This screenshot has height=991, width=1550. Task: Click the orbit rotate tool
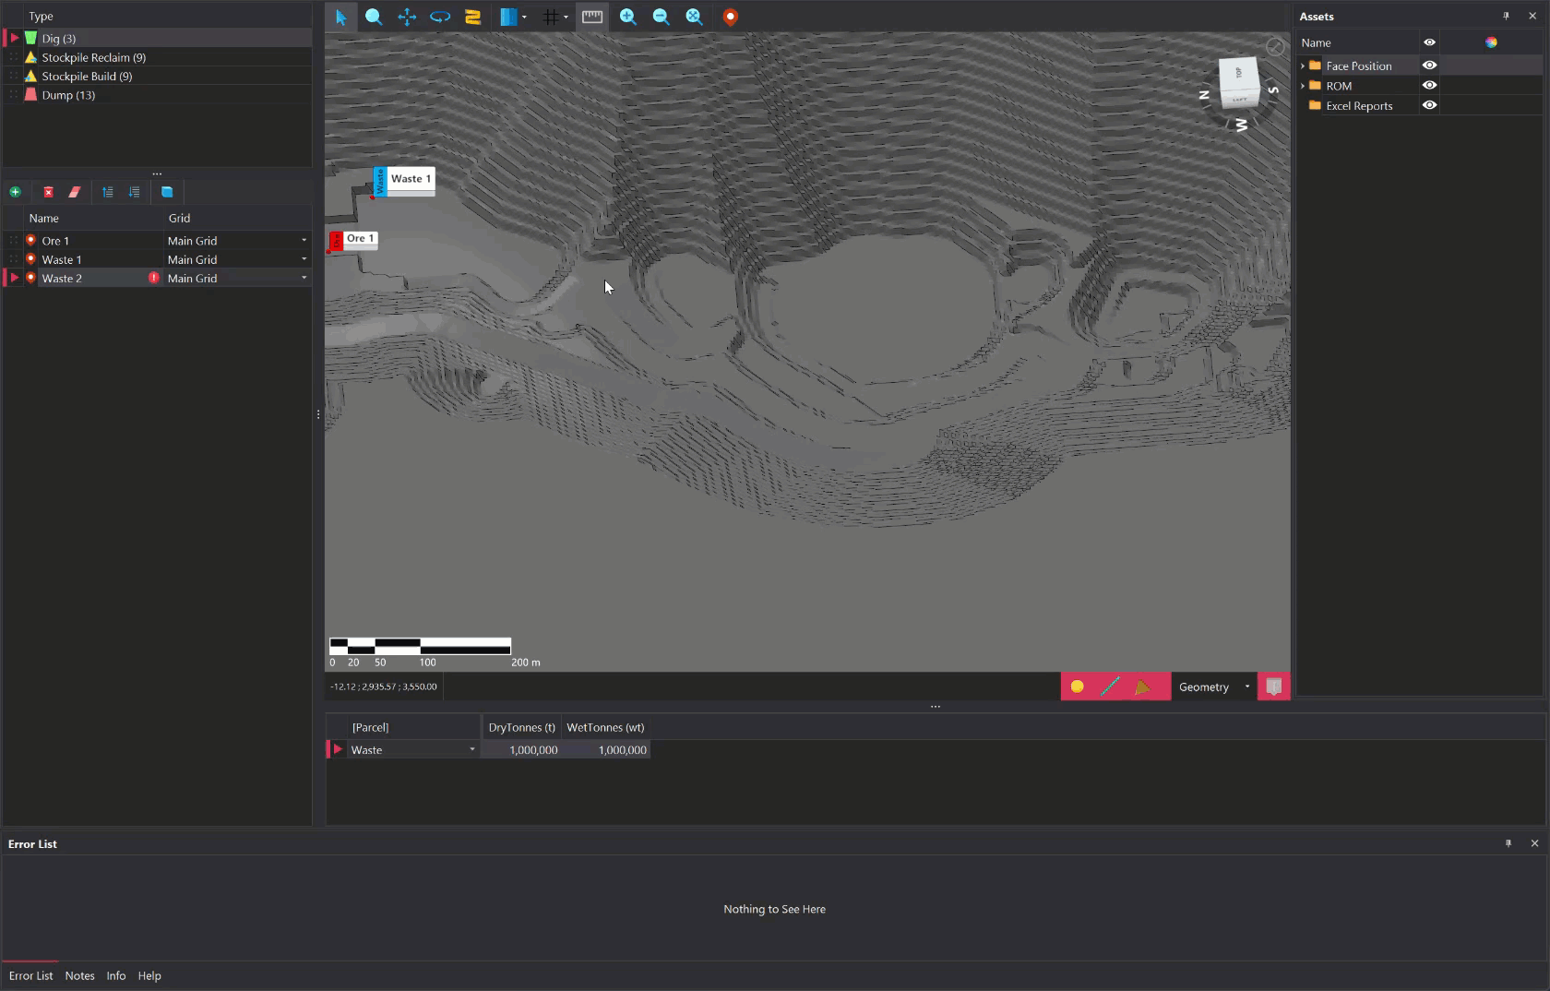point(440,17)
